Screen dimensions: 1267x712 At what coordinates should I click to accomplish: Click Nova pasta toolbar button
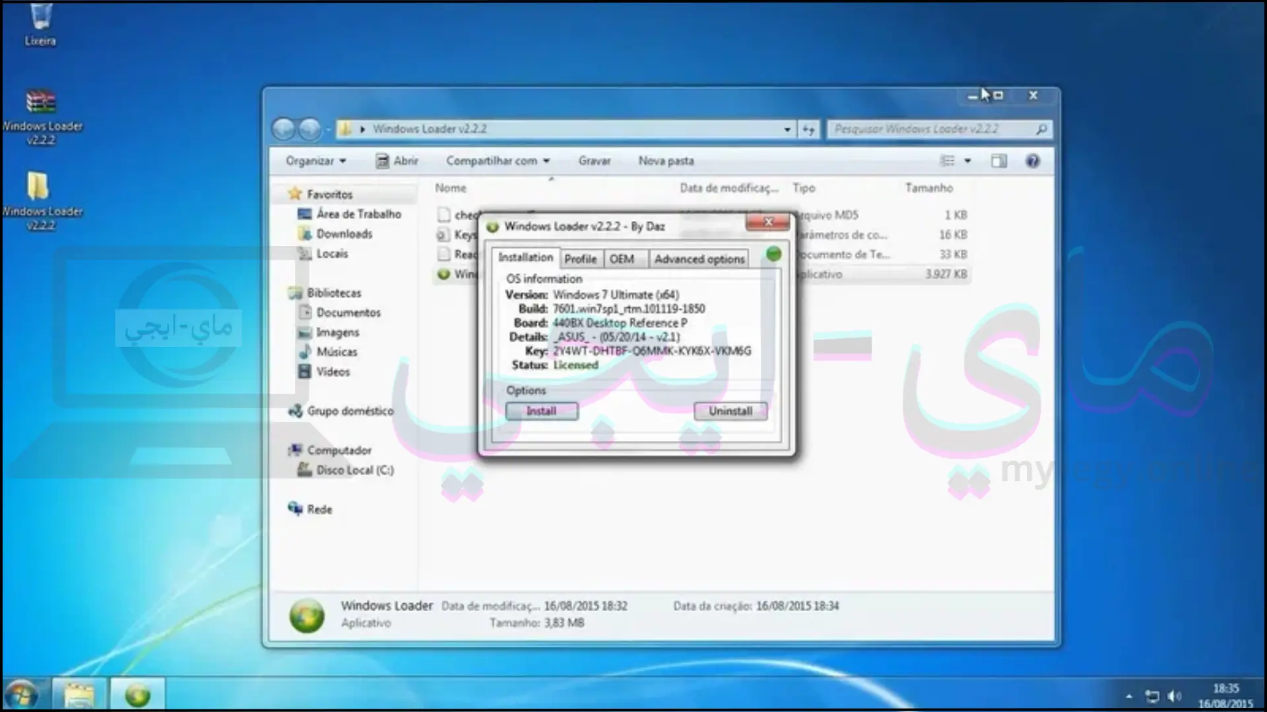[x=666, y=161]
